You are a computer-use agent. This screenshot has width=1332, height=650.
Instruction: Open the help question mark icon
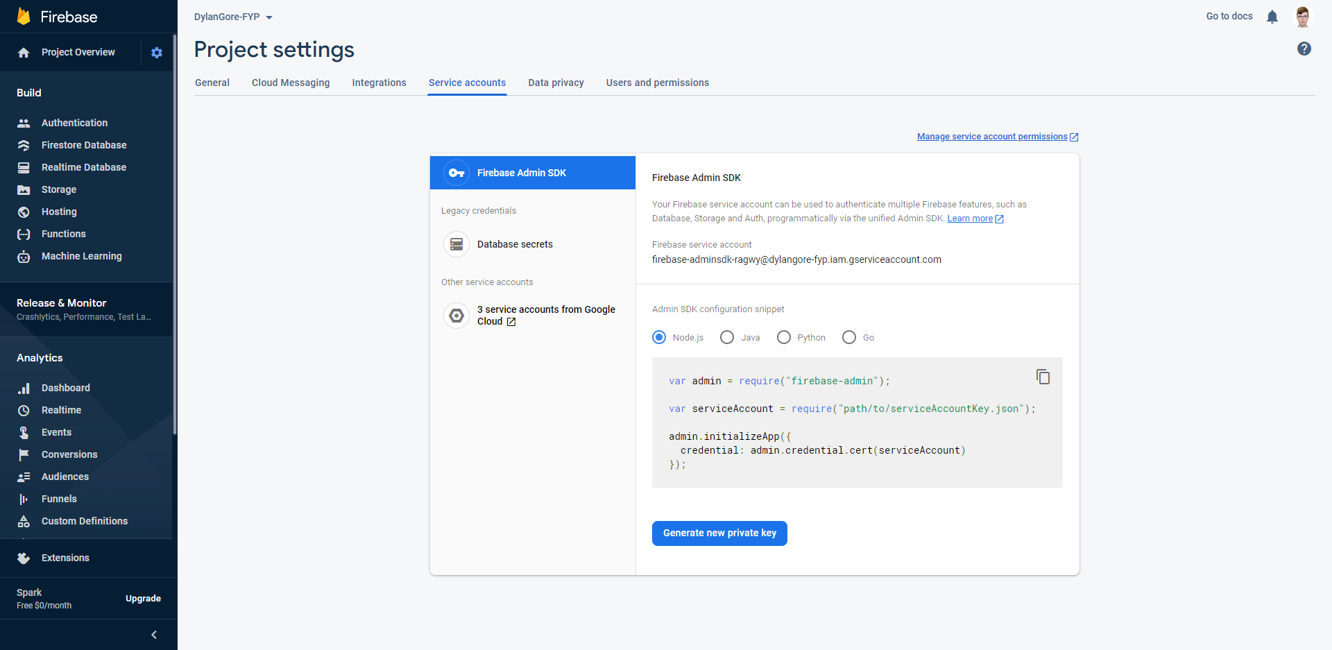pos(1304,49)
